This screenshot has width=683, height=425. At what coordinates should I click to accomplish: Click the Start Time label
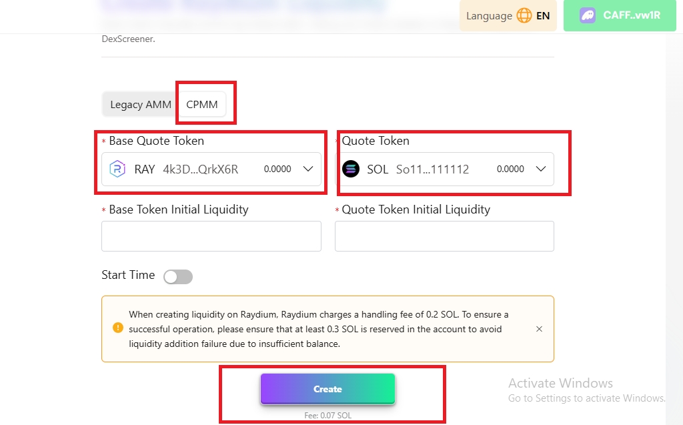(x=128, y=275)
